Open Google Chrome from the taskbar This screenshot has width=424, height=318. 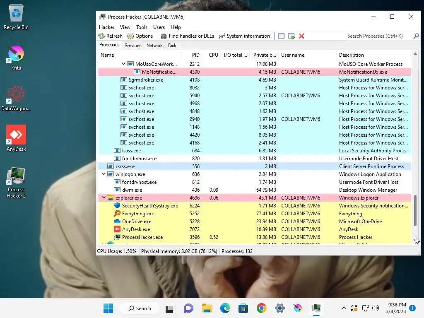click(x=262, y=308)
